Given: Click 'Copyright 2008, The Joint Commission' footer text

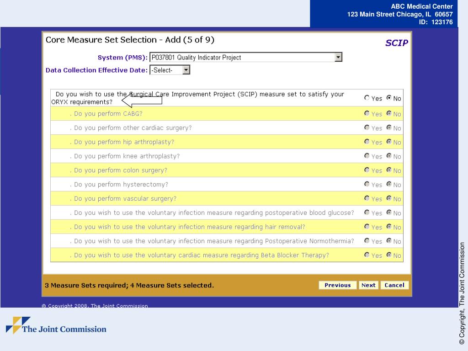Looking at the screenshot, I should 95,306.
